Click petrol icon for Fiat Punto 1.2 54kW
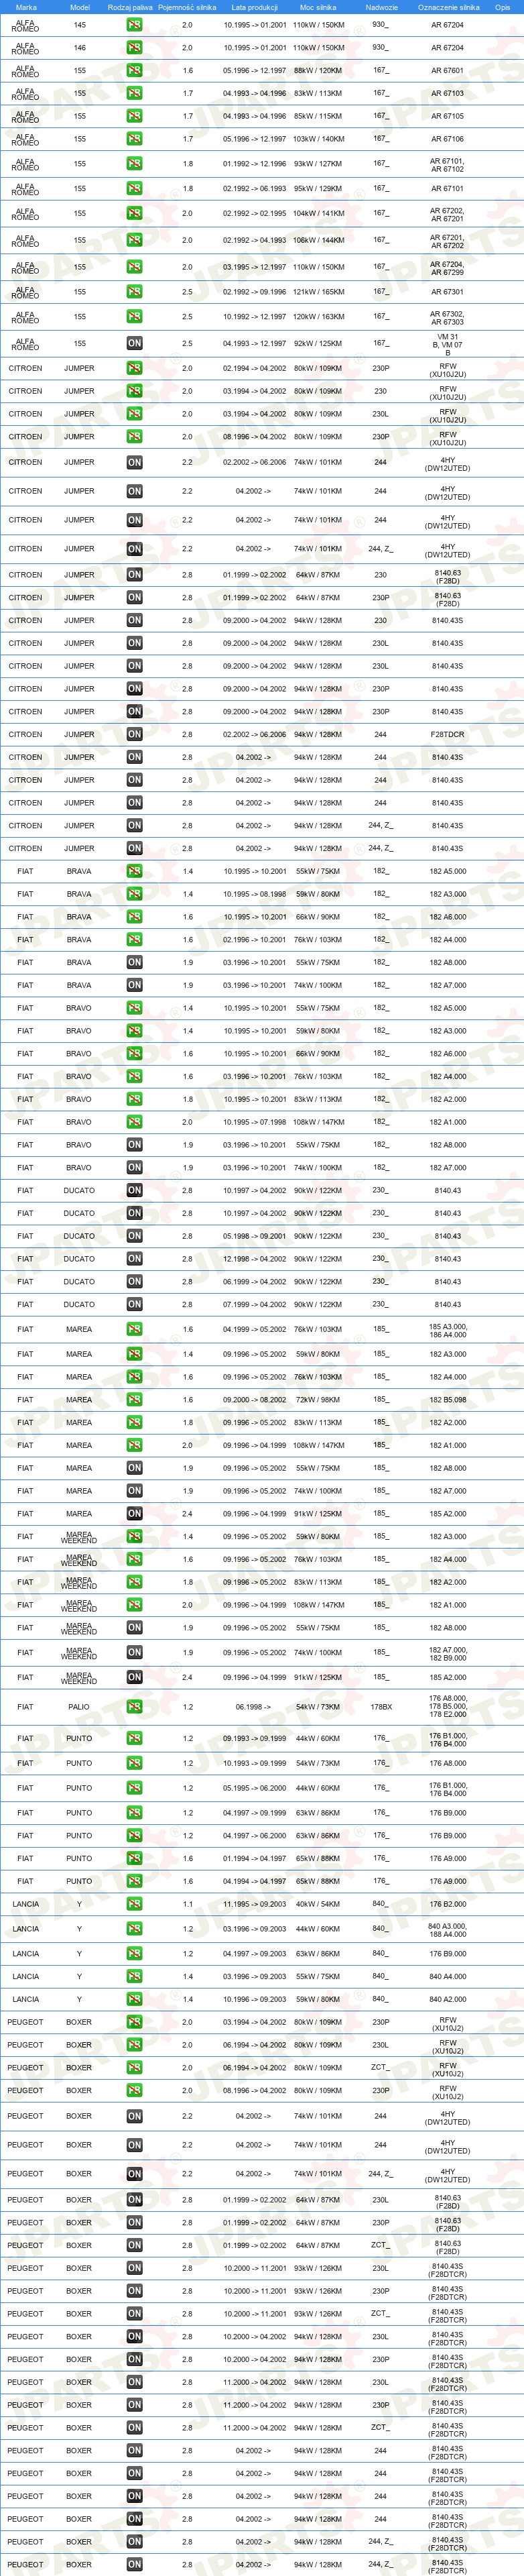 pyautogui.click(x=134, y=1763)
